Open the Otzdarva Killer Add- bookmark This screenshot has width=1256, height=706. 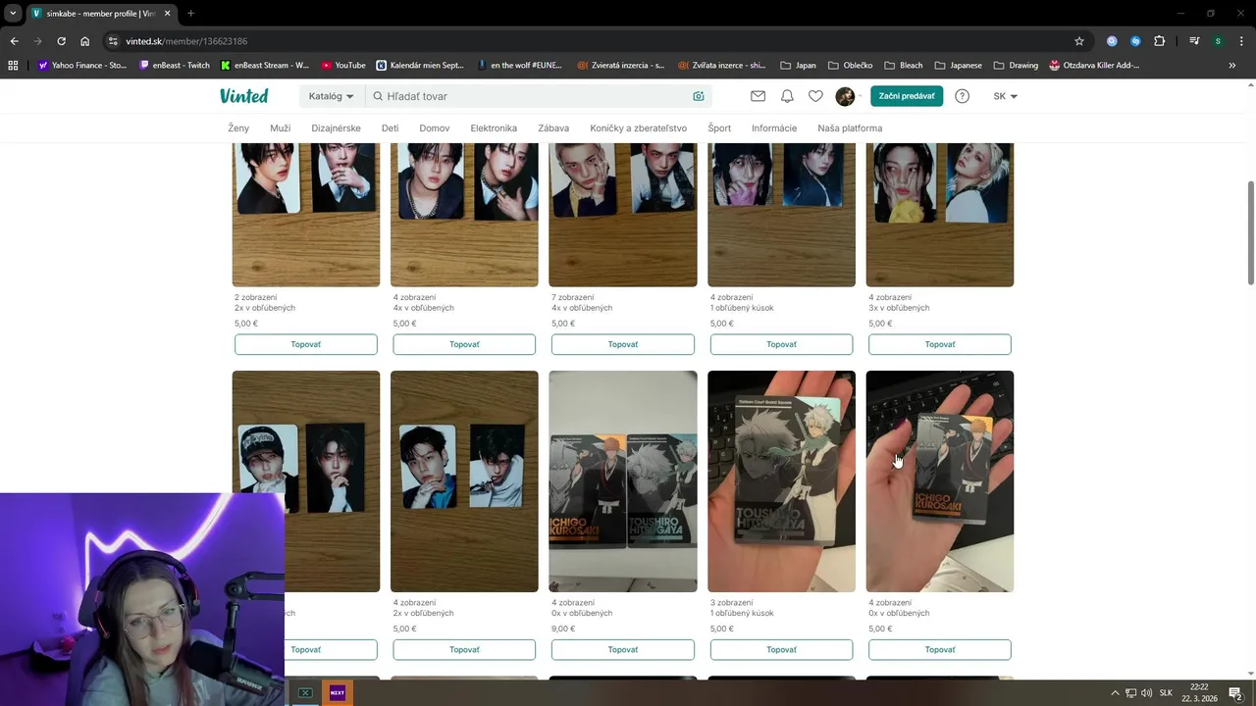[x=1094, y=66]
